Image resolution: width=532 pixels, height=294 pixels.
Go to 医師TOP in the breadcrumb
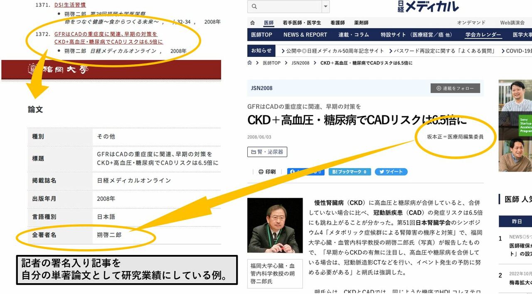(271, 63)
